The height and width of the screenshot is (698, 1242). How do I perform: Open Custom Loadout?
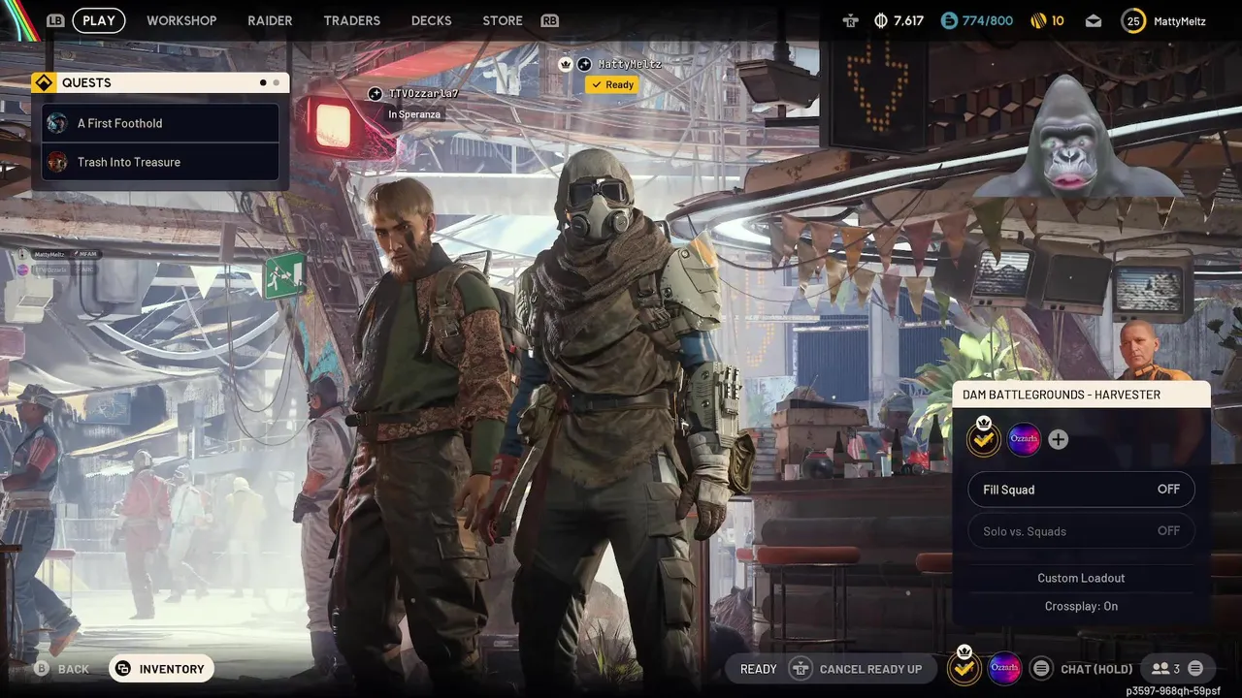tap(1081, 578)
